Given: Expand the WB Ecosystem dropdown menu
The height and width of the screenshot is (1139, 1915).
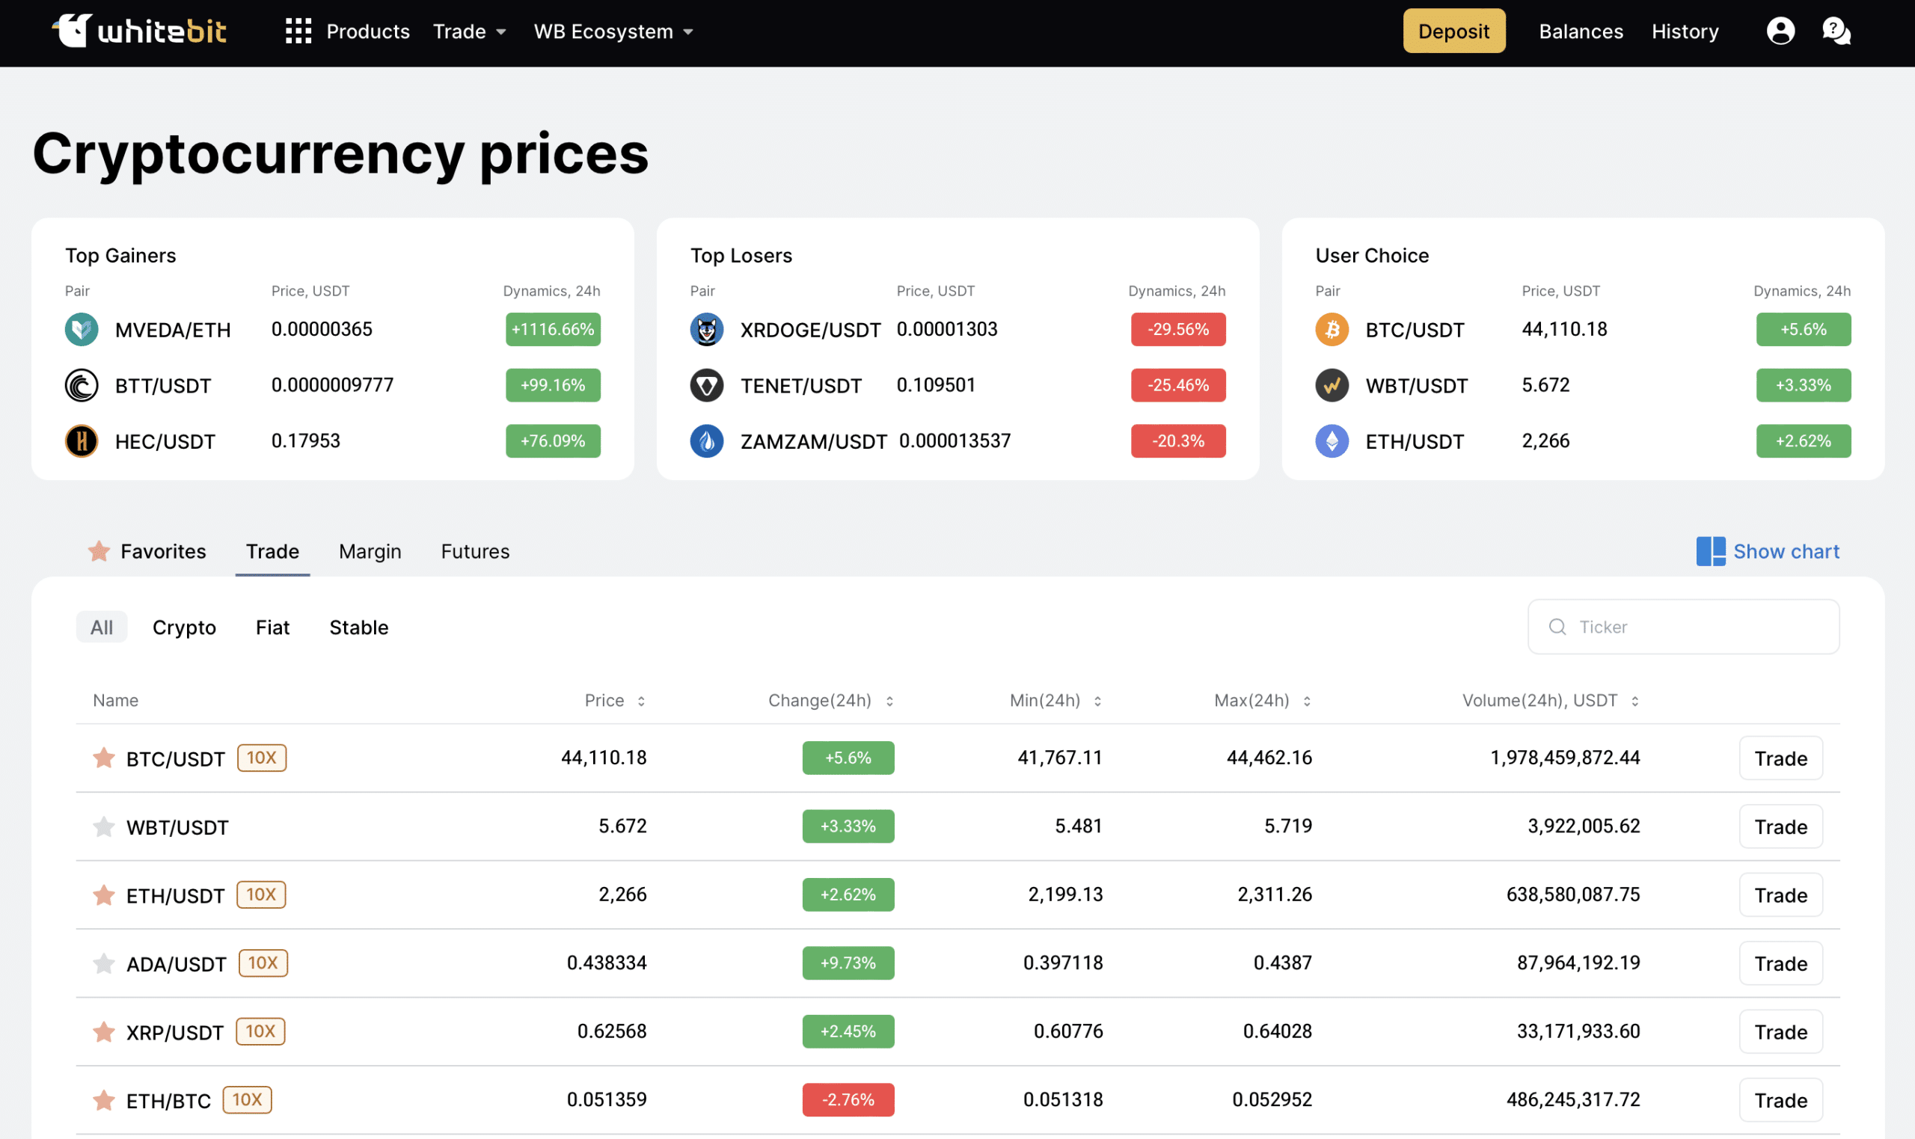Looking at the screenshot, I should pos(613,31).
